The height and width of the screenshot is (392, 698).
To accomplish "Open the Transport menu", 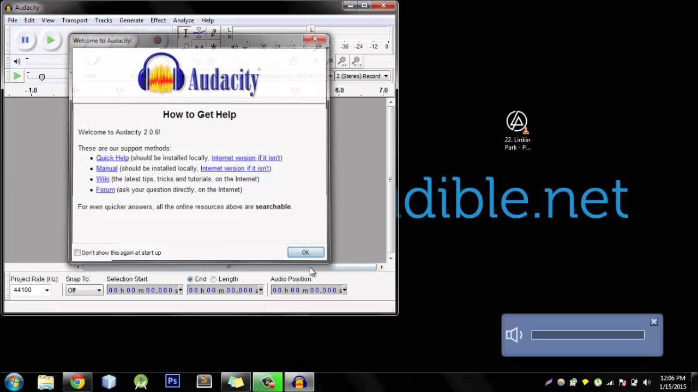I will [75, 20].
